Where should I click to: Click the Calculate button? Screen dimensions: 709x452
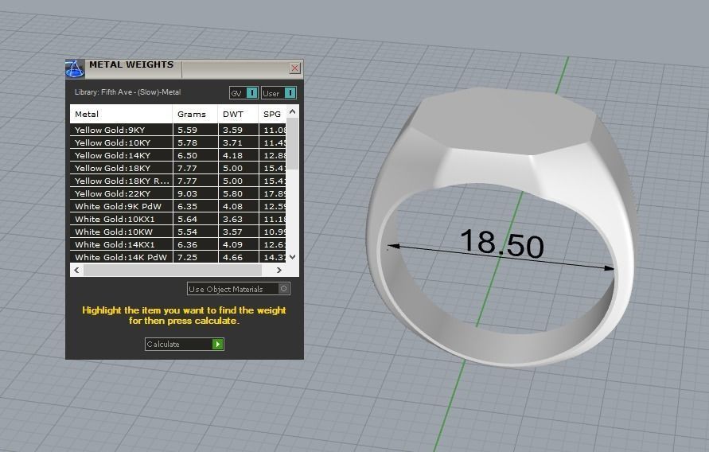coord(185,344)
